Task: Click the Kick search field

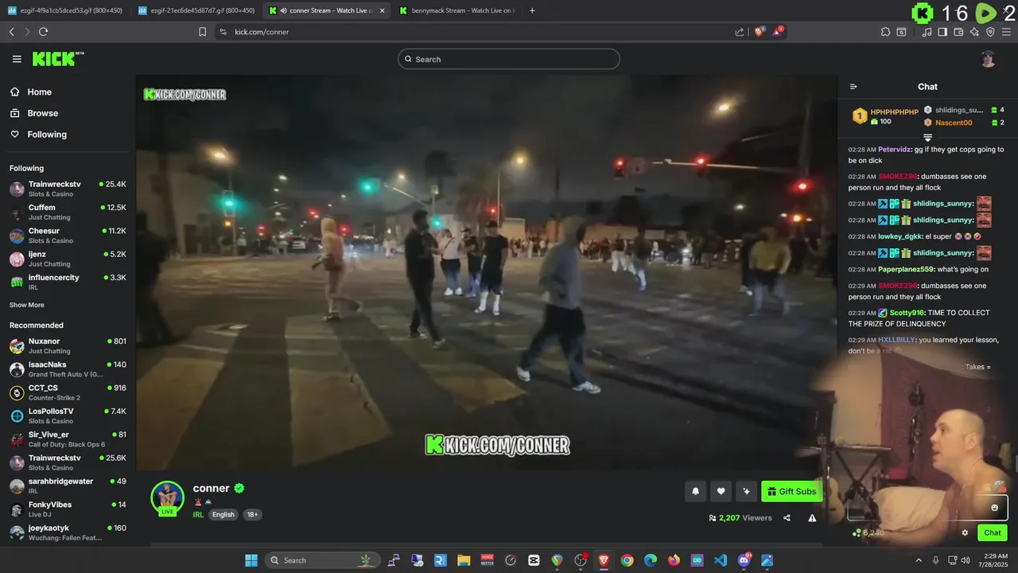Action: coord(509,59)
